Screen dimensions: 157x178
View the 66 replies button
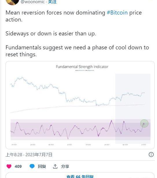click(x=80, y=175)
